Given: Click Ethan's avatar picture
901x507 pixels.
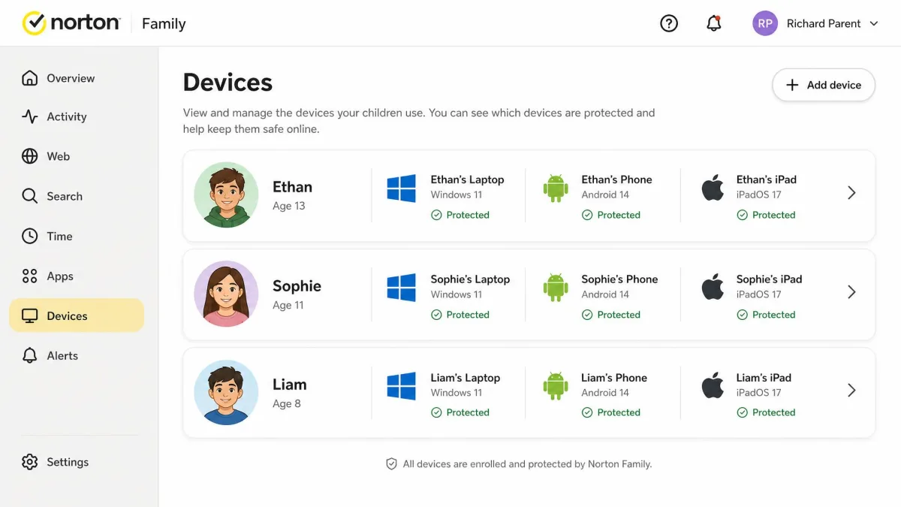Looking at the screenshot, I should (226, 195).
